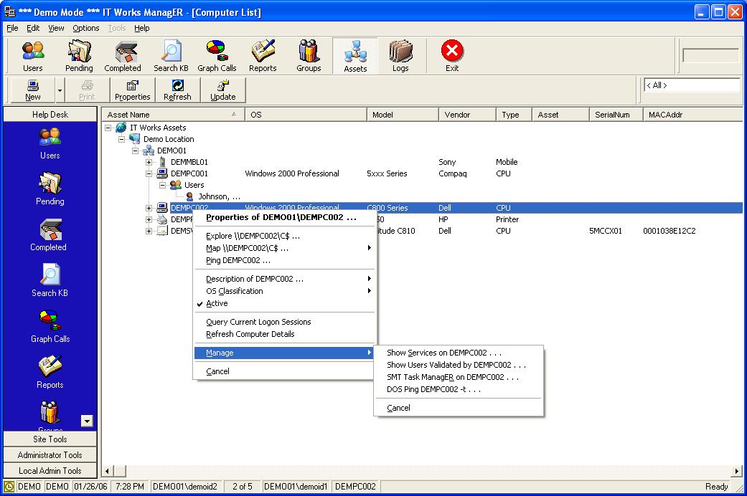Sort by the Asset Name column header
Viewport: 747px width, 496px height.
click(172, 115)
